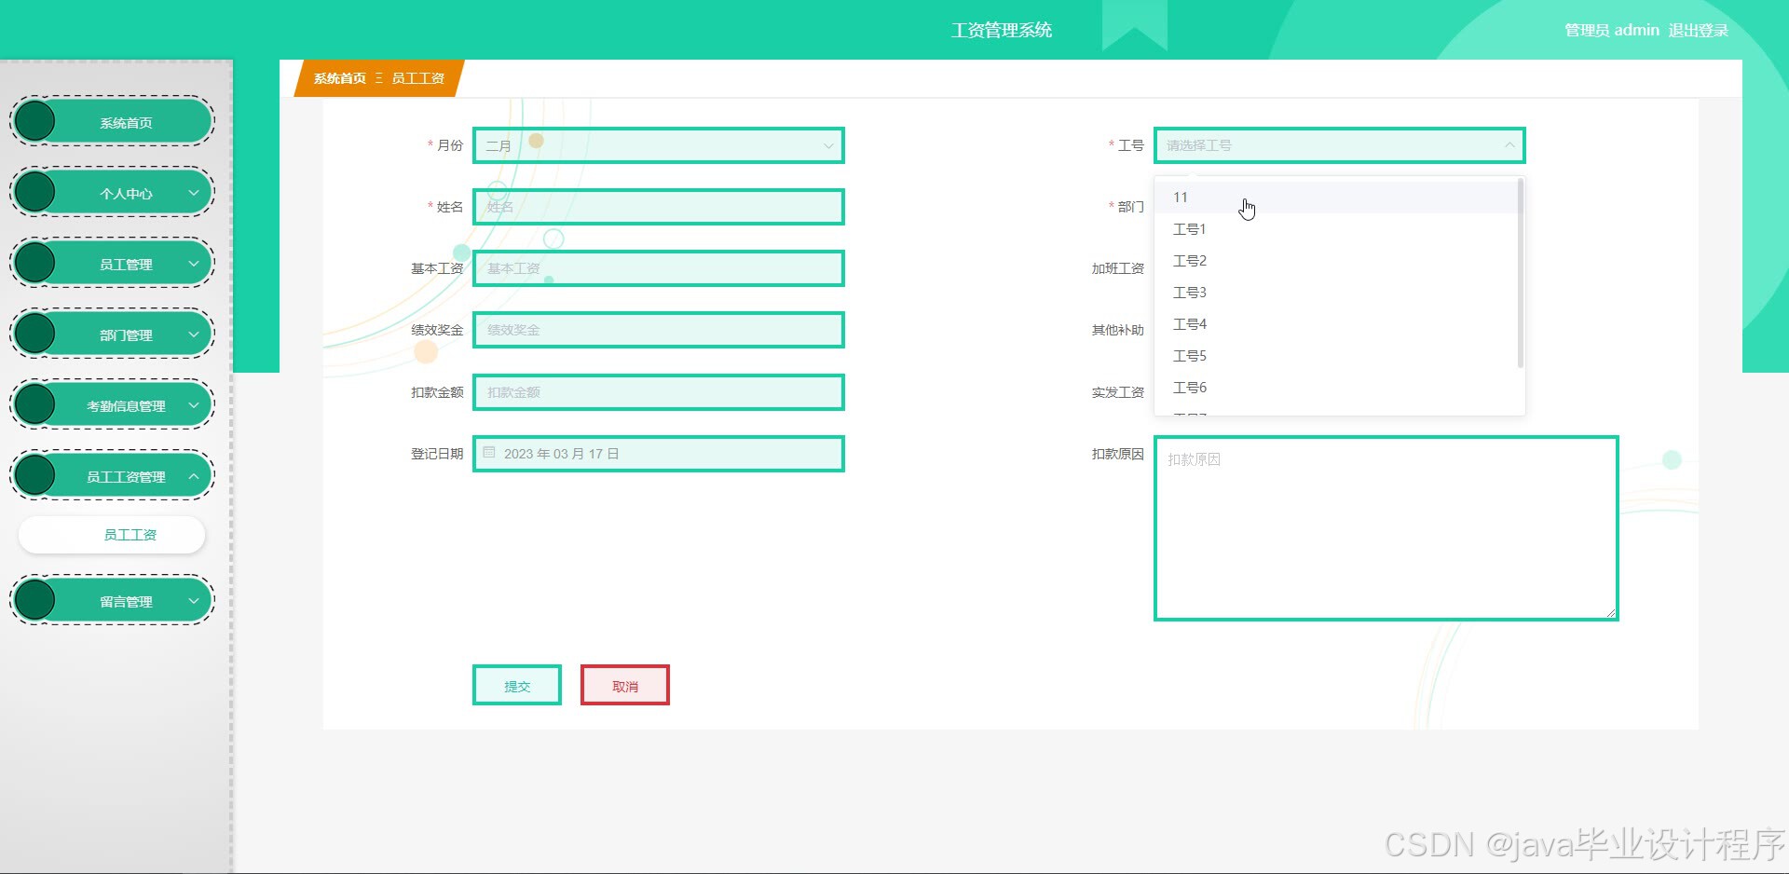Image resolution: width=1789 pixels, height=874 pixels.
Task: Click 管理员 admin account label
Action: click(1612, 30)
